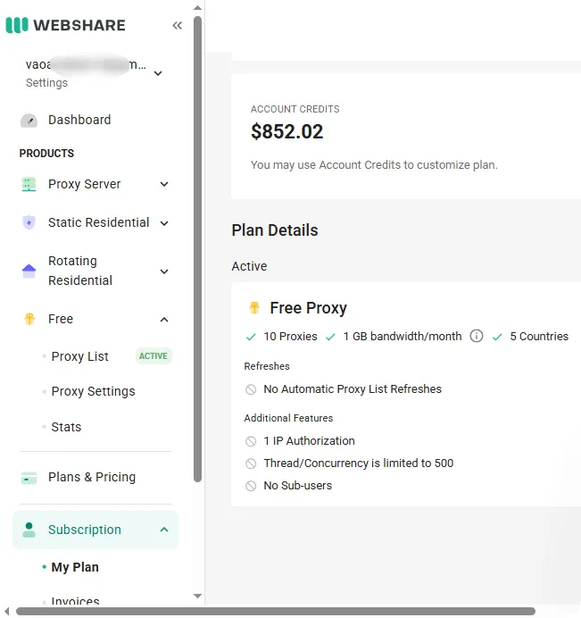Click 'No Automatic Proxy List Refreshes' text
The height and width of the screenshot is (618, 581).
click(353, 389)
